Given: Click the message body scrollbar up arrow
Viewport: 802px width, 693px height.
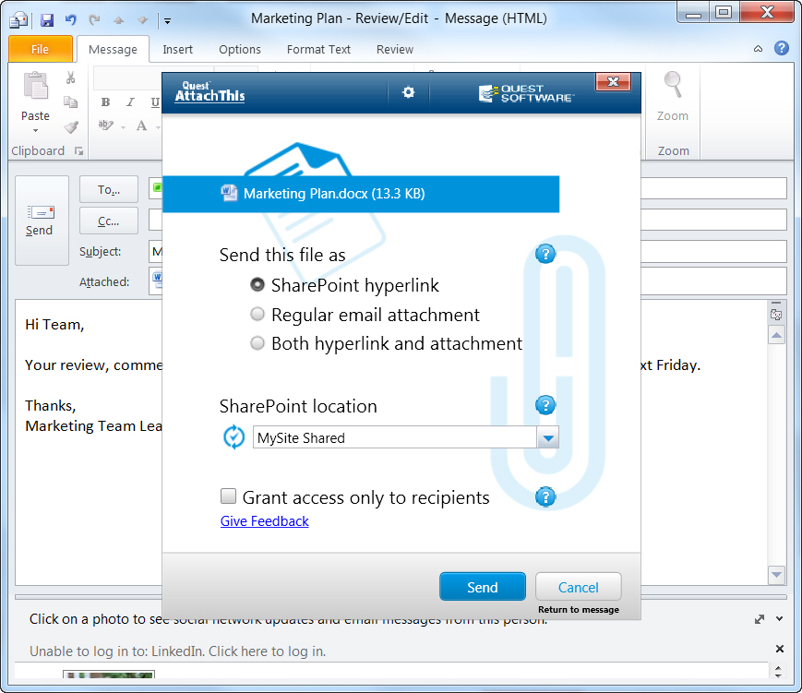Looking at the screenshot, I should click(776, 336).
